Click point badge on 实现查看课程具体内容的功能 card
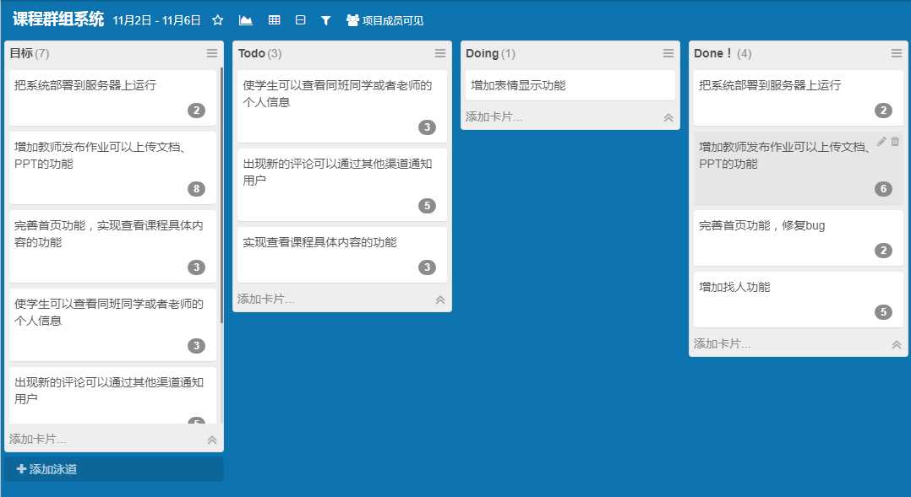Screen dimensions: 911x497 tap(427, 267)
